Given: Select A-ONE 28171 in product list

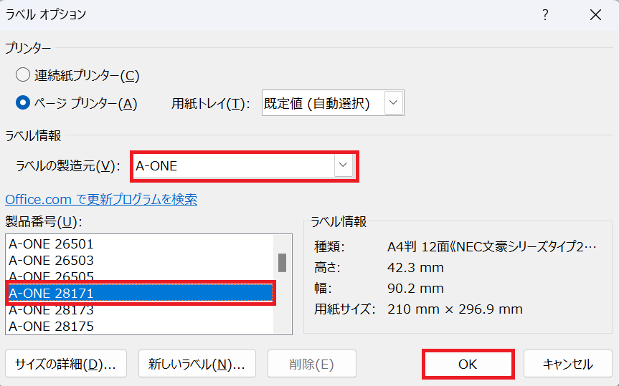Looking at the screenshot, I should (x=141, y=294).
